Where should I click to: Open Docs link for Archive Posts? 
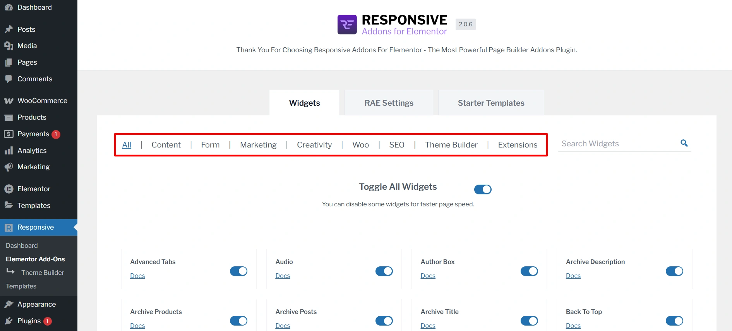click(283, 326)
